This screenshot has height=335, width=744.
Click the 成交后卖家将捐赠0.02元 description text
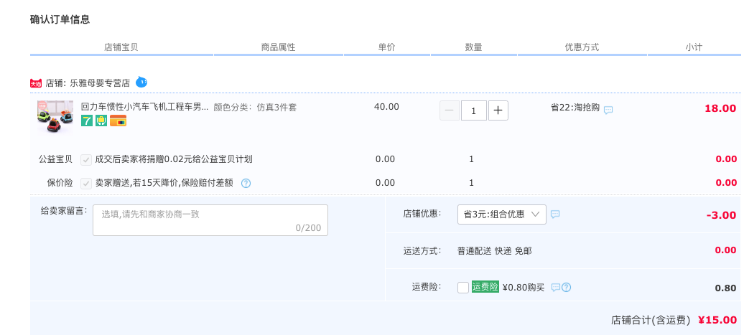174,159
